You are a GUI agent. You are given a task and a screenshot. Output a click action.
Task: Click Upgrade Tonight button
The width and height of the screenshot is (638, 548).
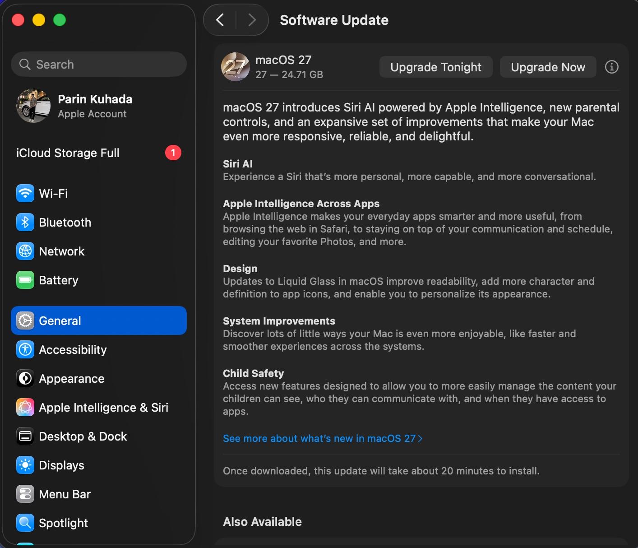point(436,67)
